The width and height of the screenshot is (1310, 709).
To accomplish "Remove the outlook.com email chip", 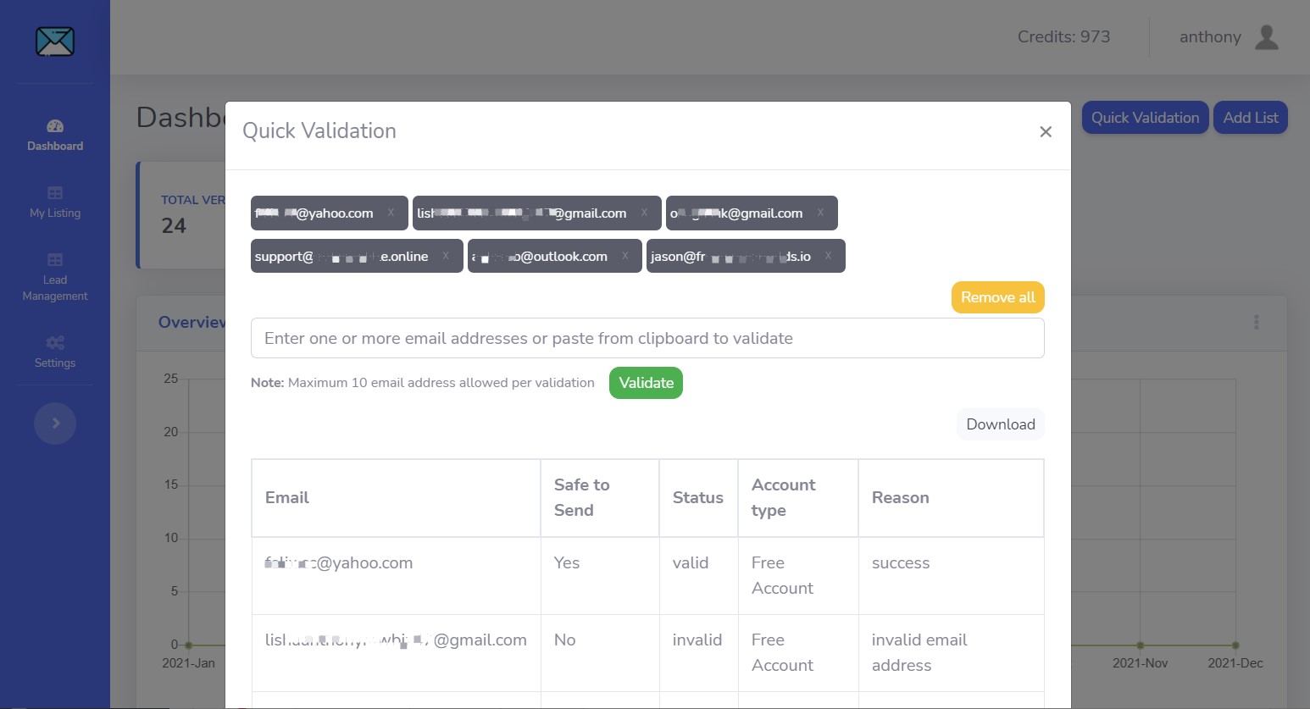I will tap(624, 256).
